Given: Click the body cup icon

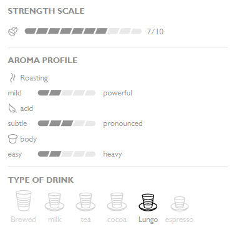Looking at the screenshot, I should tap(12, 139).
